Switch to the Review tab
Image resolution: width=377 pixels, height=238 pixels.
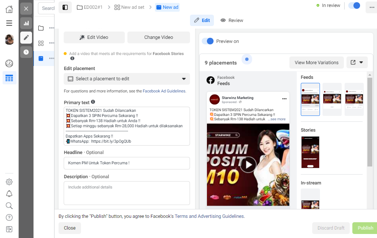232,20
